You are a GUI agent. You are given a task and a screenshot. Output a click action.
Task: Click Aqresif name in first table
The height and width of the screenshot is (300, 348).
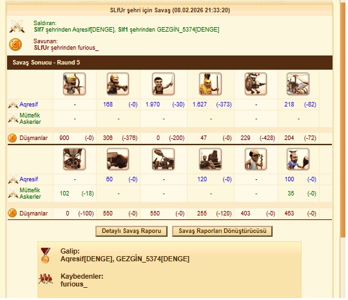(x=28, y=105)
